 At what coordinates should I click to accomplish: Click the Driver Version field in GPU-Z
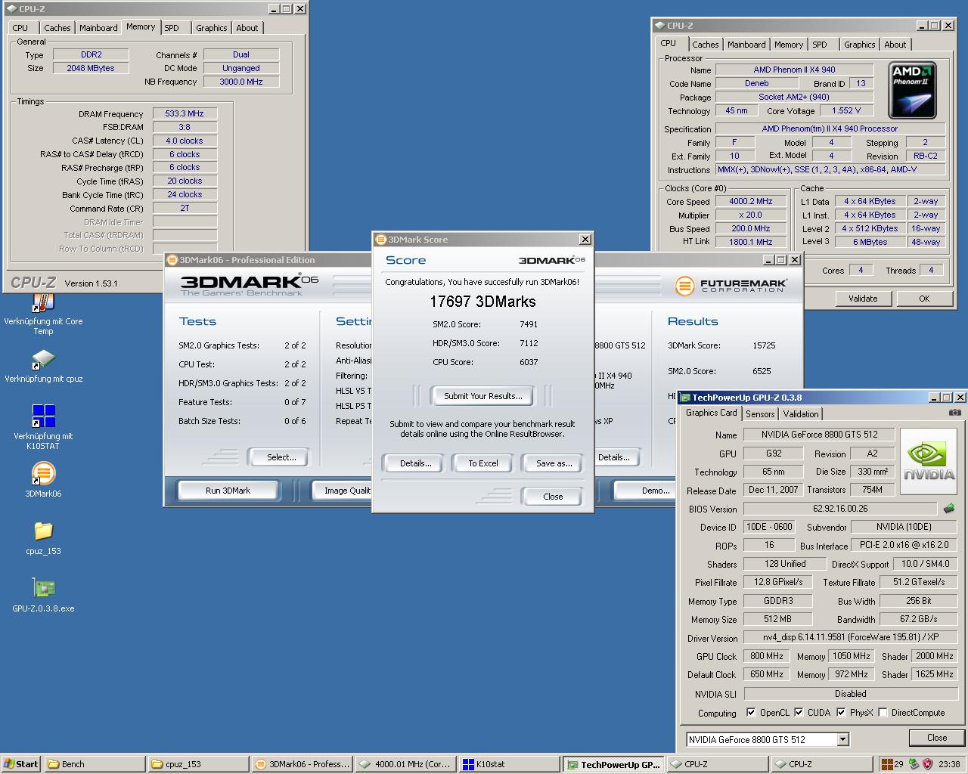coord(851,637)
